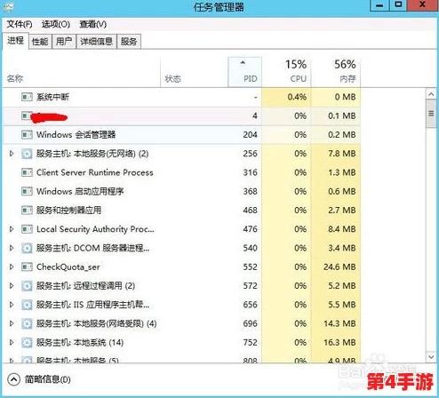Expand 服务主机: 远程过程调用 (2) group
439x398 pixels.
[x=12, y=286]
